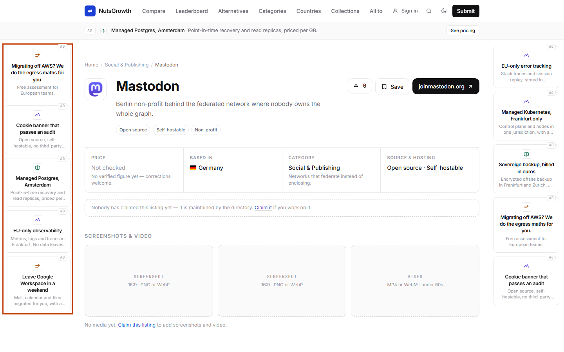Go to Home breadcrumb
The image size is (564, 352).
(91, 65)
